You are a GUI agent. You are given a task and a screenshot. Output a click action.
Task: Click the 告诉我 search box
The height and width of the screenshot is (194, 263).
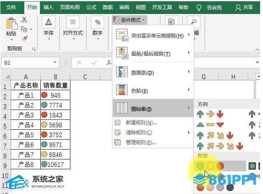click(x=214, y=7)
